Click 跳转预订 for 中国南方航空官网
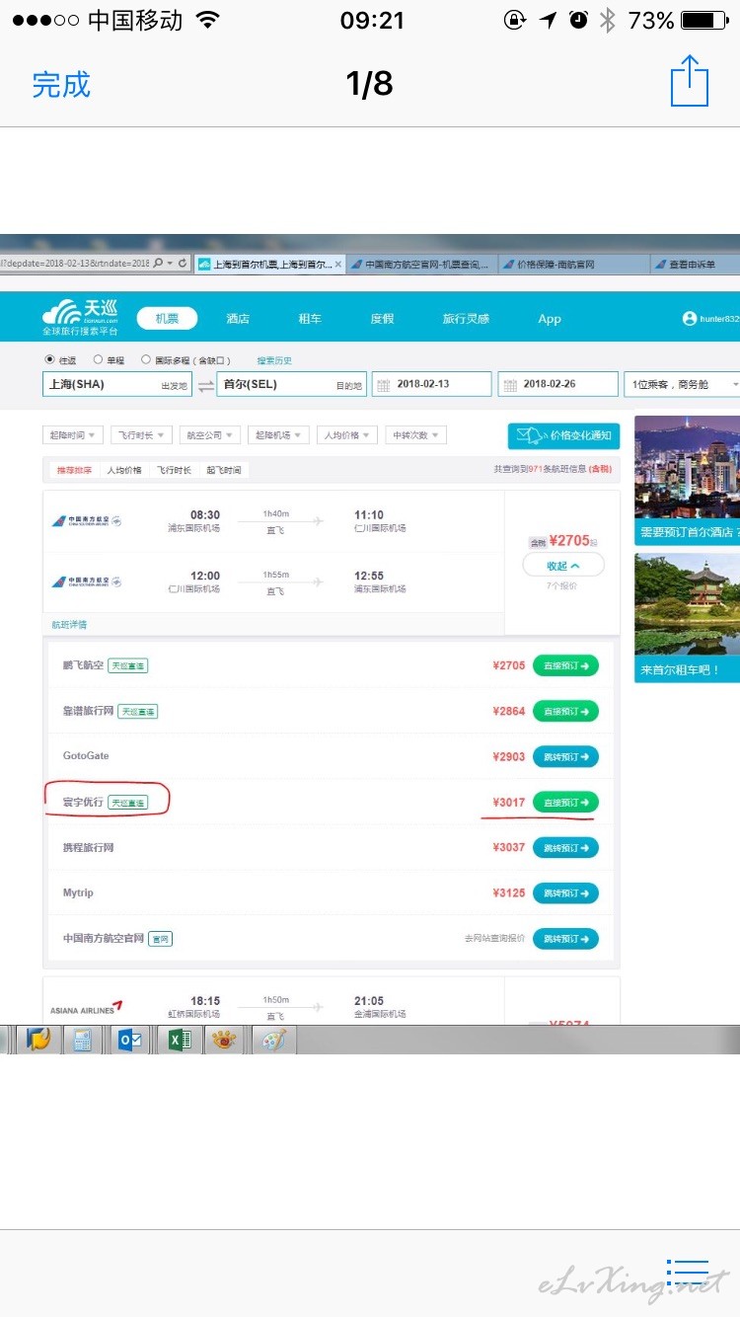The width and height of the screenshot is (740, 1317). pos(565,939)
